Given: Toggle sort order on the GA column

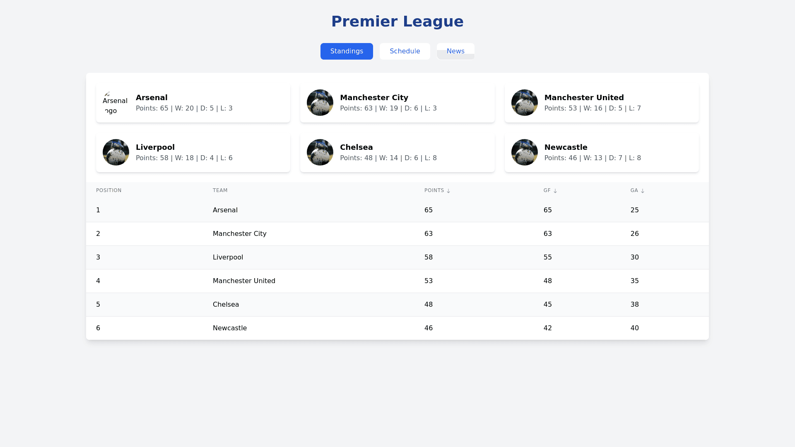Looking at the screenshot, I should click(642, 190).
